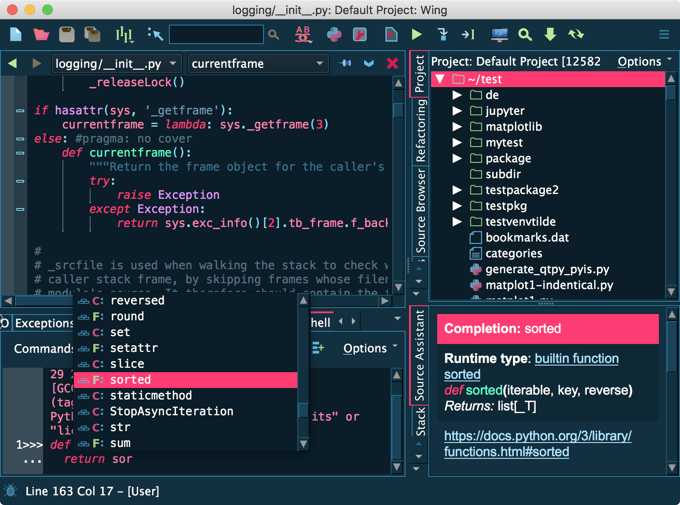Expand the testpackage2 folder
Image resolution: width=680 pixels, height=505 pixels.
[457, 190]
